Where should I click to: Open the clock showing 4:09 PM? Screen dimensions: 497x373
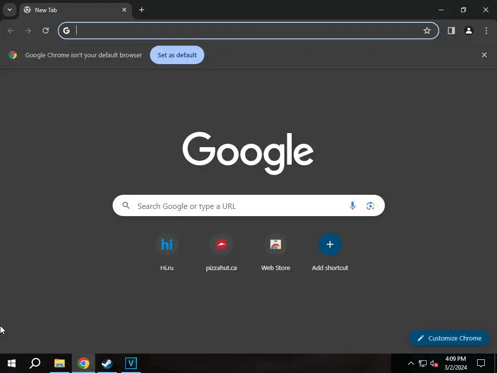coord(455,363)
